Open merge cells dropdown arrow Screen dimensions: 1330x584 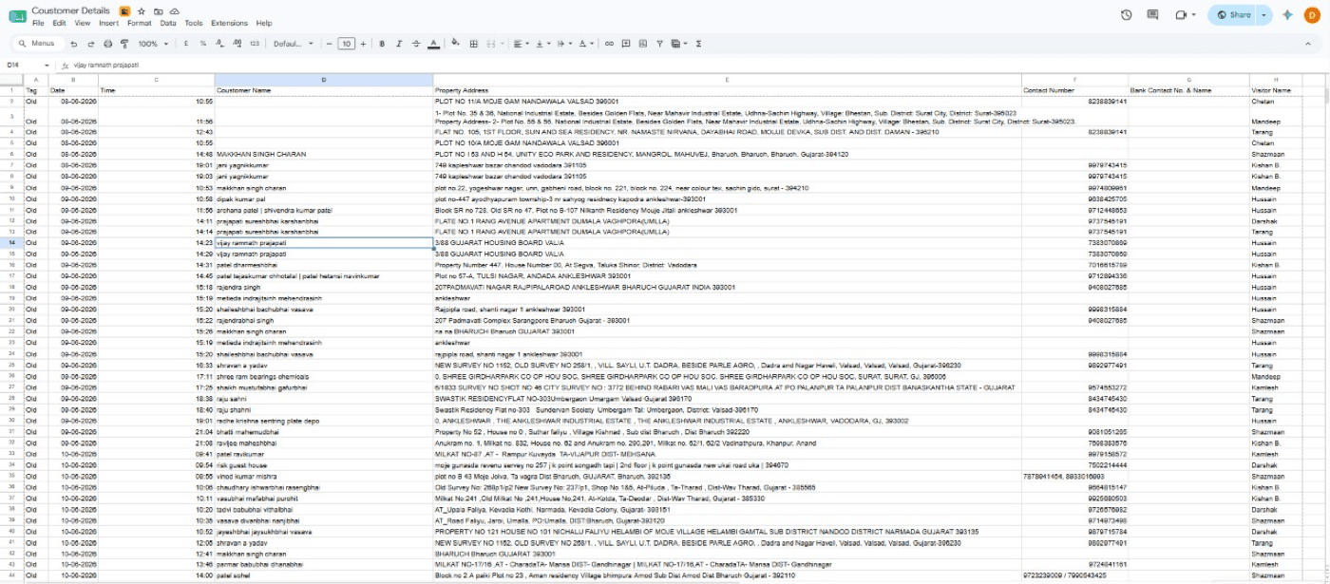pyautogui.click(x=501, y=44)
